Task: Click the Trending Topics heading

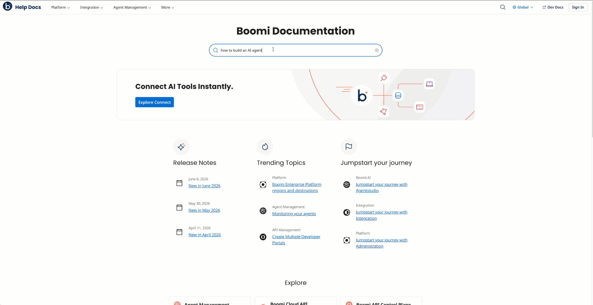Action: 281,163
